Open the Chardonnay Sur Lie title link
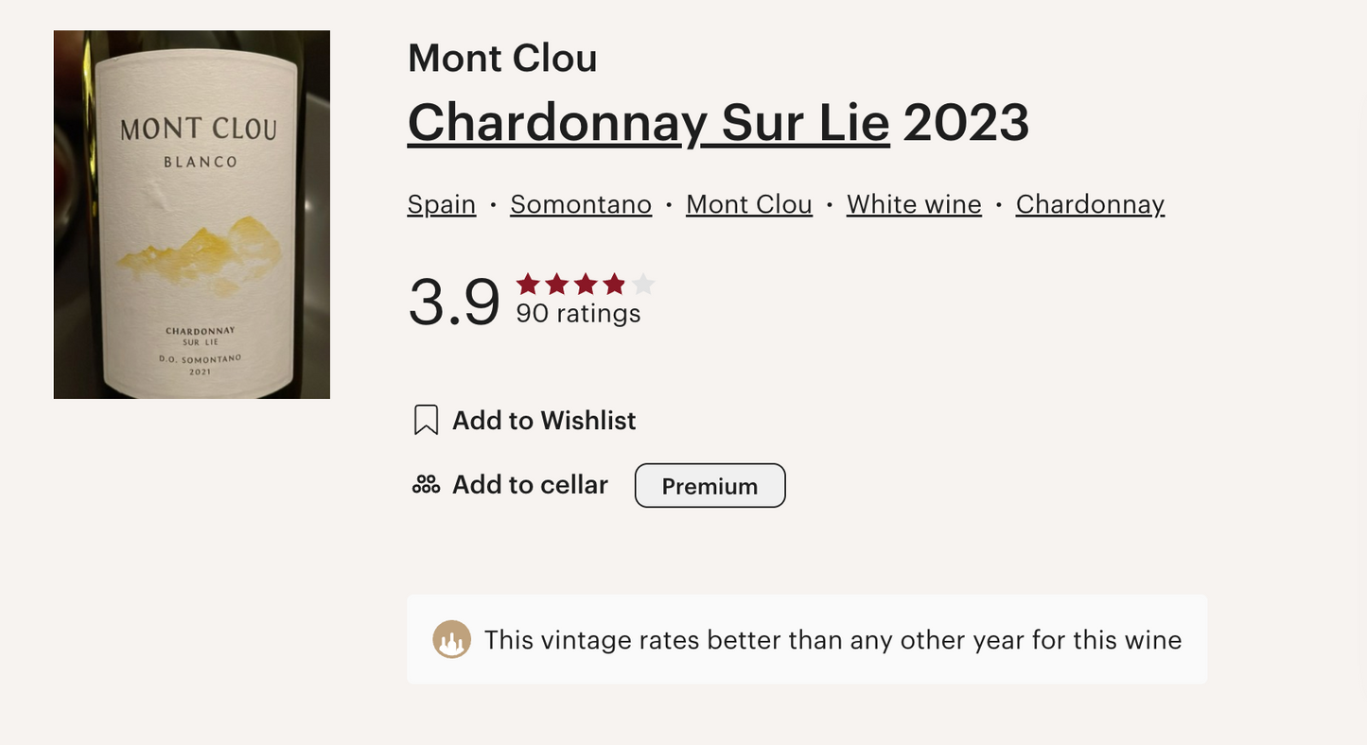Screen dimensions: 1367x745 coord(648,123)
